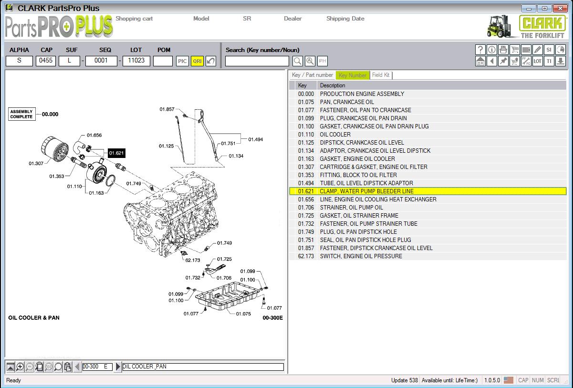573x388 pixels.
Task: Click the globe language icon
Action: pos(561,50)
